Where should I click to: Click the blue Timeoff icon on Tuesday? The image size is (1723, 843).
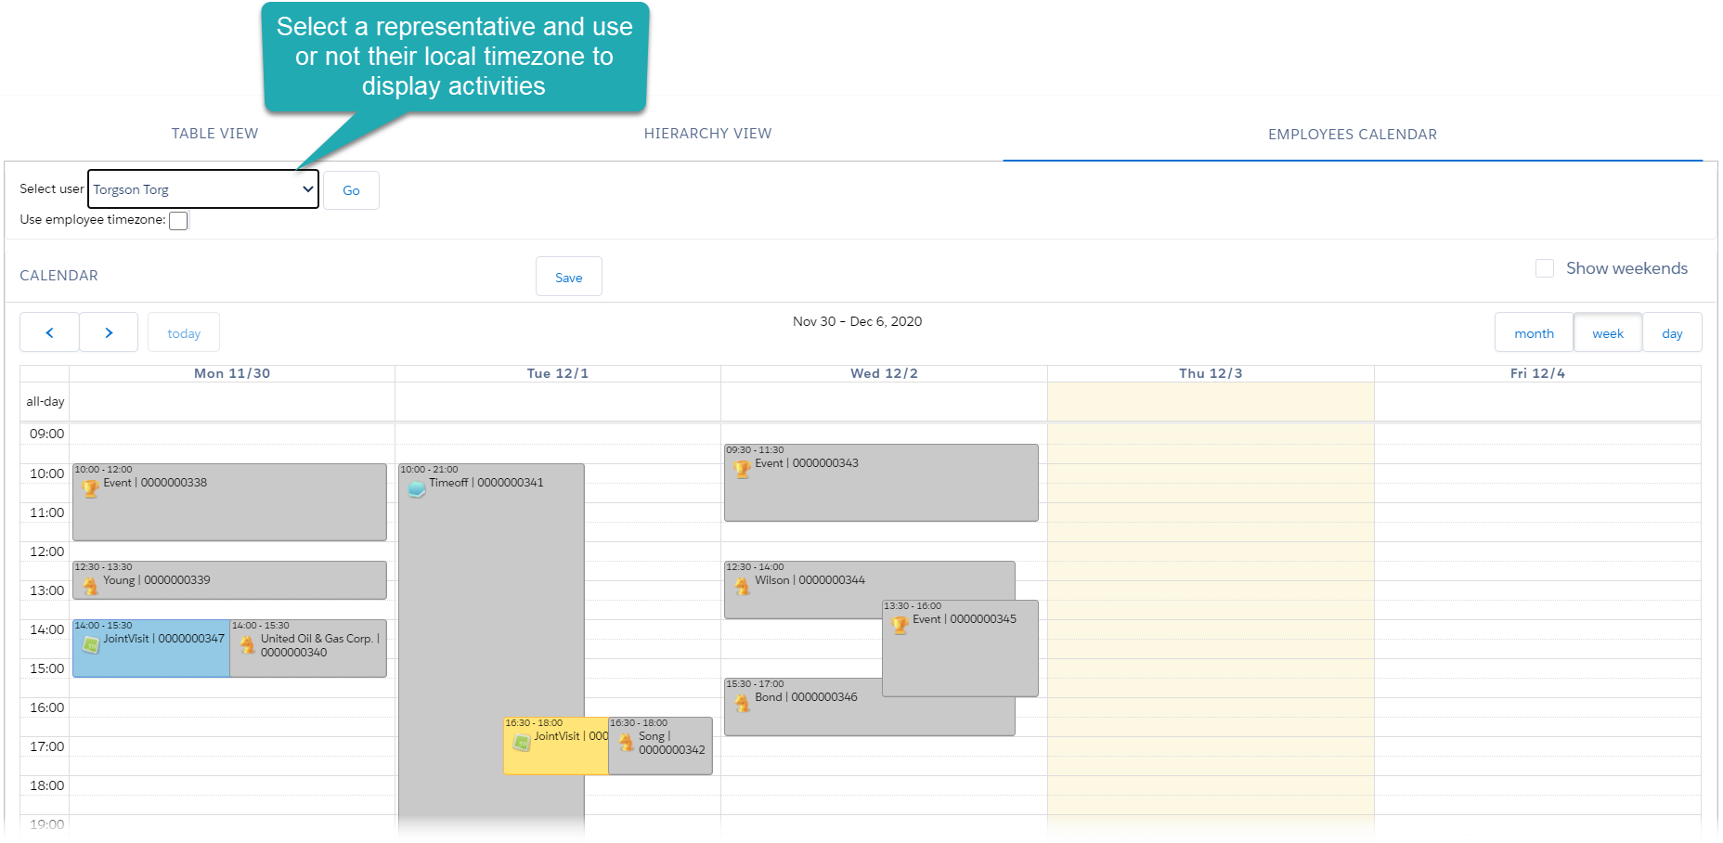tap(416, 488)
